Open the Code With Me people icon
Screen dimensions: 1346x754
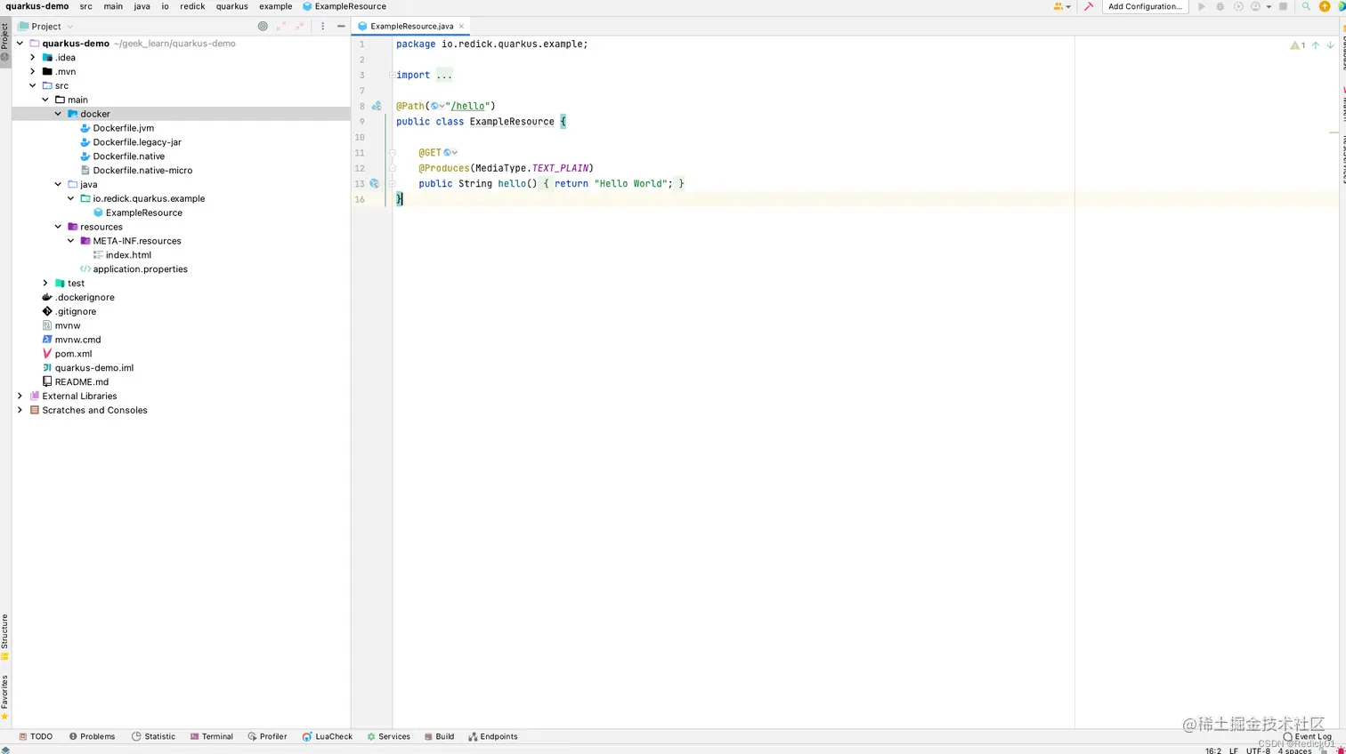[x=1058, y=6]
